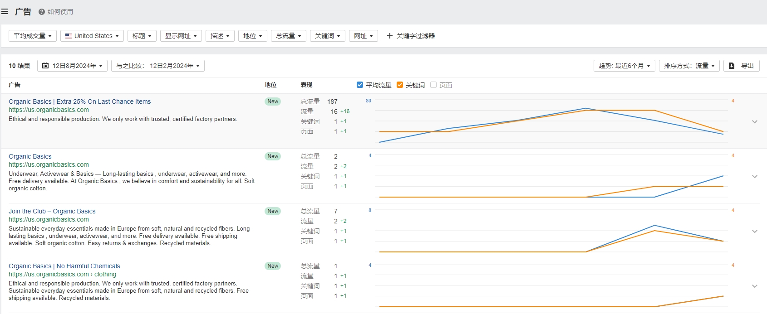Toggle the 平均流量 checkbox
The image size is (767, 314).
(360, 85)
